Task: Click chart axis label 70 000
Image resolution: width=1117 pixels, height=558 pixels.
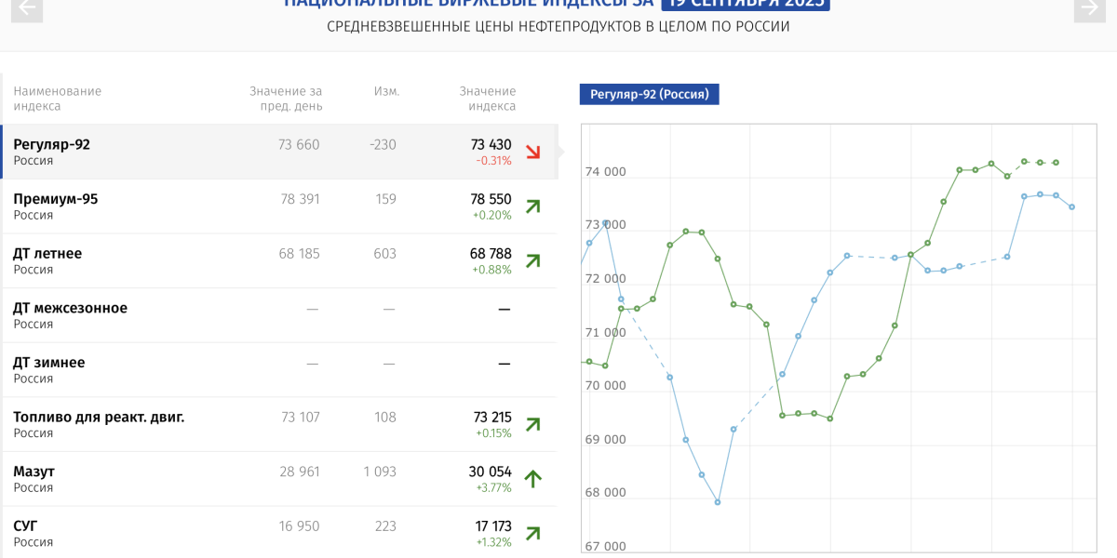Action: 605,386
